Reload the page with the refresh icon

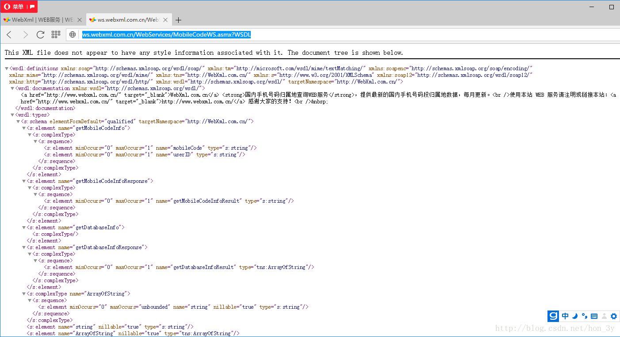(40, 34)
